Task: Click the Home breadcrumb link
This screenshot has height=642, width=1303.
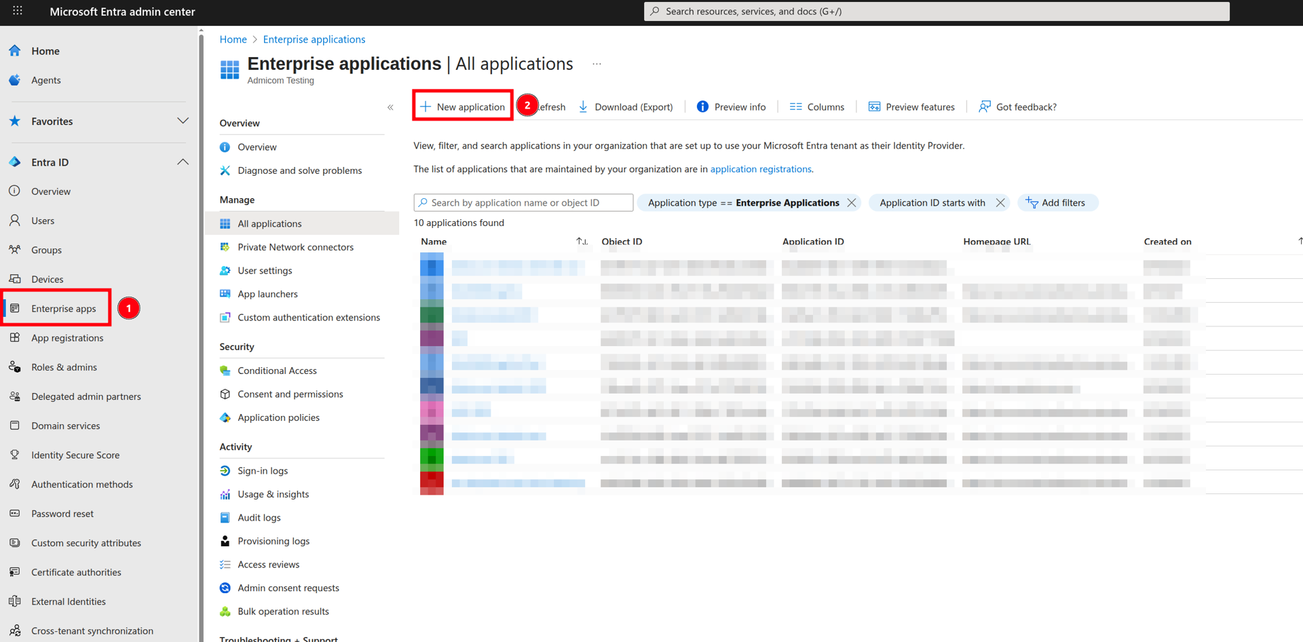Action: pos(233,39)
